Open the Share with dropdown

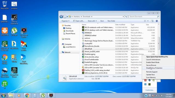click(92, 21)
